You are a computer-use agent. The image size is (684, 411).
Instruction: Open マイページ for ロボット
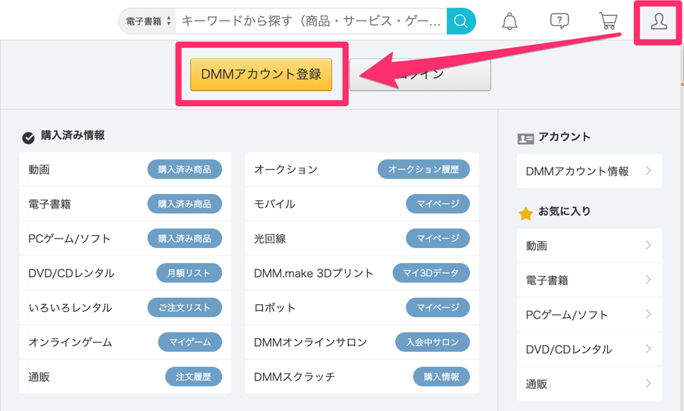438,307
